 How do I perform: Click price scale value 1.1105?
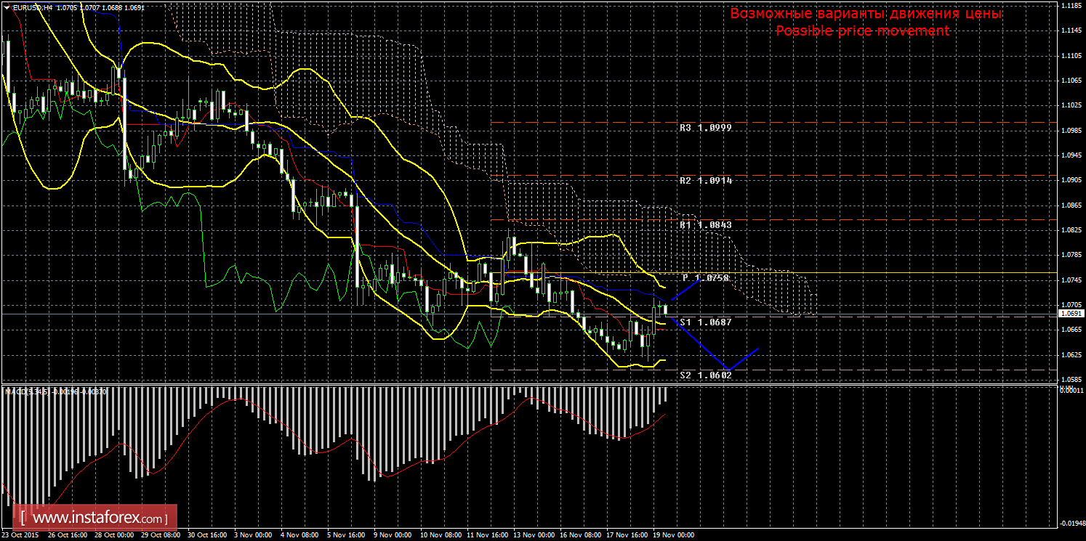1071,55
